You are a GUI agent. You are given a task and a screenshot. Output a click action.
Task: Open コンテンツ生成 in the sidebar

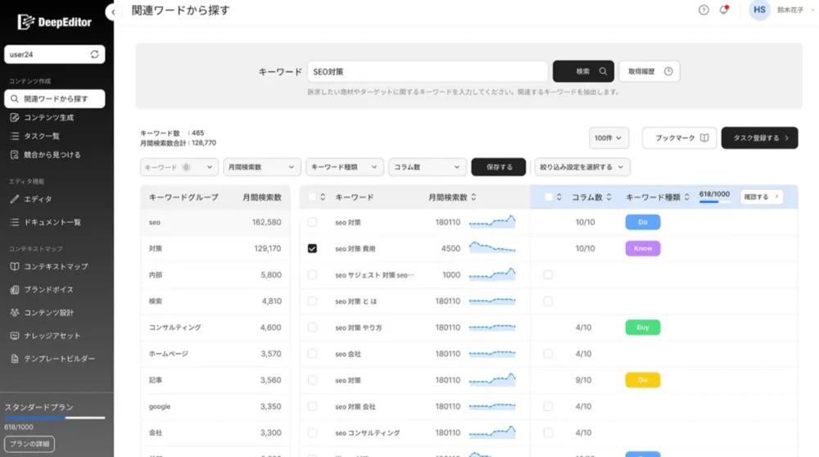pyautogui.click(x=48, y=118)
